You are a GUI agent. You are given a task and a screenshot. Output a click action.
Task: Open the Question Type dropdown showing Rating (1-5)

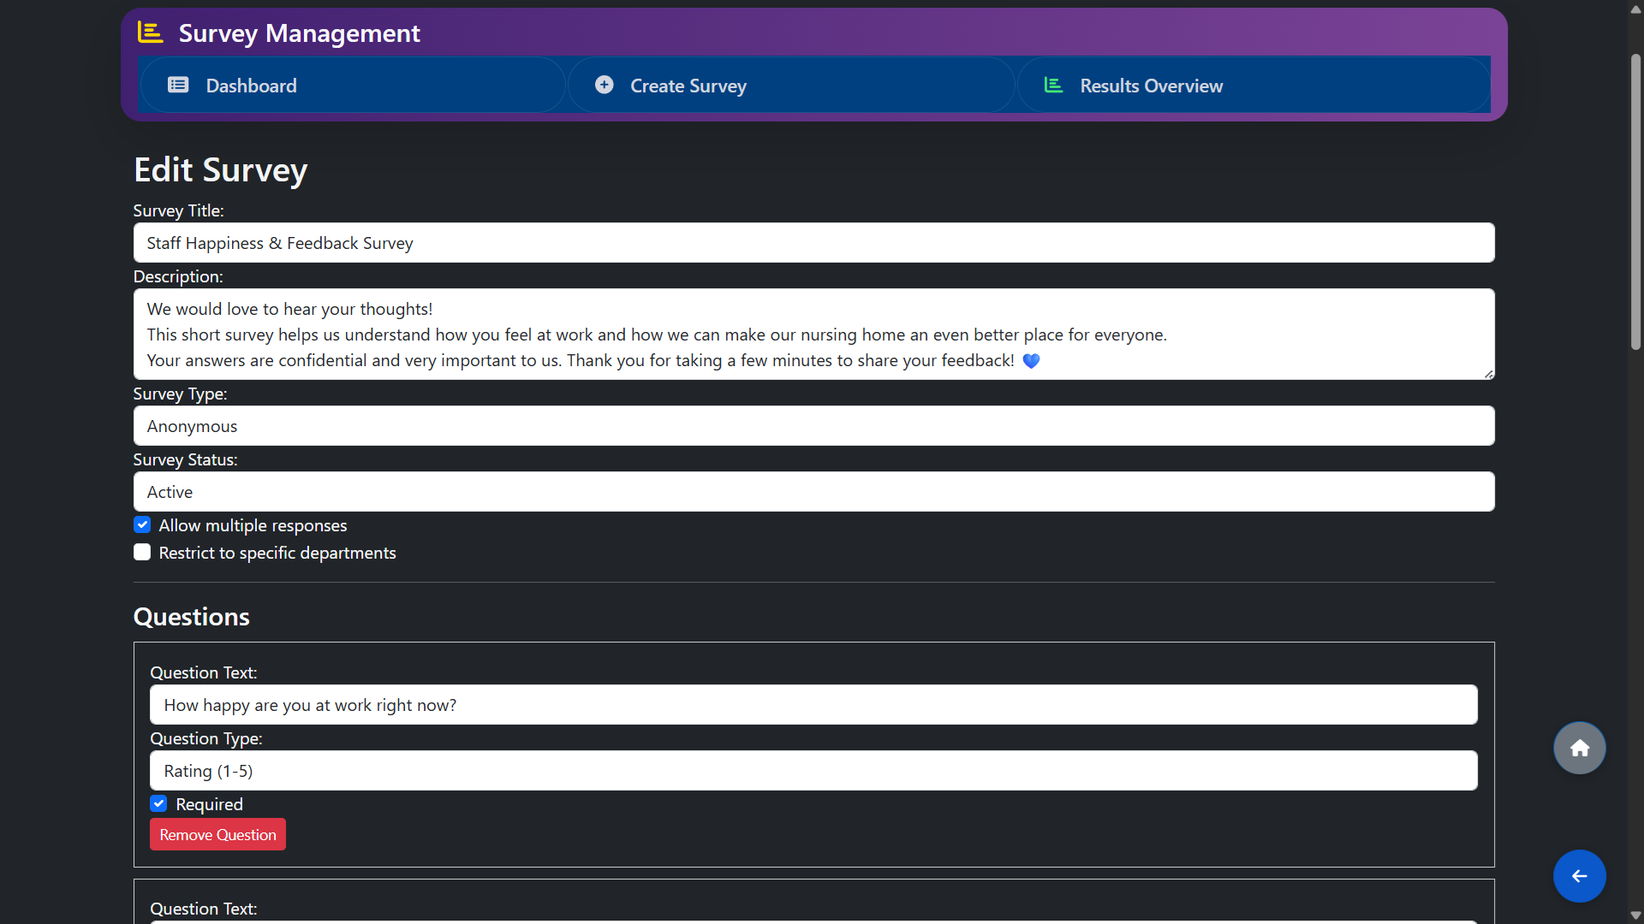(x=813, y=770)
